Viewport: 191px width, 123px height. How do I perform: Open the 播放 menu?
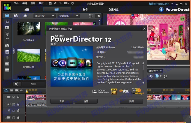click(41, 3)
